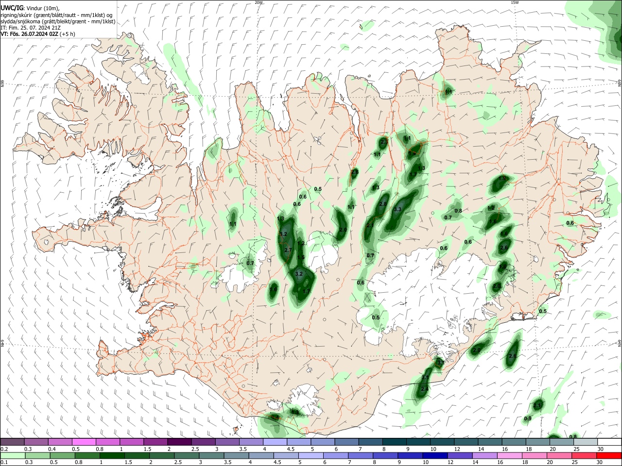Click the 2.7 precipitation value on the map
This screenshot has height=466, width=622.
(x=288, y=250)
